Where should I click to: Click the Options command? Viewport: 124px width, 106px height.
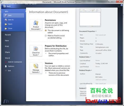tap(11, 66)
